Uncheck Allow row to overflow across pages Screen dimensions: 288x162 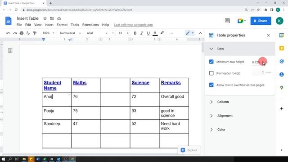pyautogui.click(x=211, y=85)
